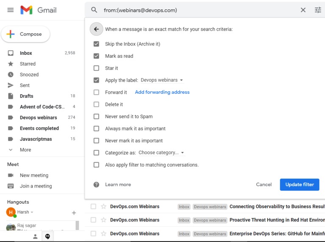Open the Starred folder
Screen dimensions: 325x242
coord(42,64)
